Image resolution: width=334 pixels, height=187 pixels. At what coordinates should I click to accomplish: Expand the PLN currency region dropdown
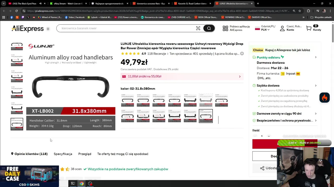[x=265, y=30]
